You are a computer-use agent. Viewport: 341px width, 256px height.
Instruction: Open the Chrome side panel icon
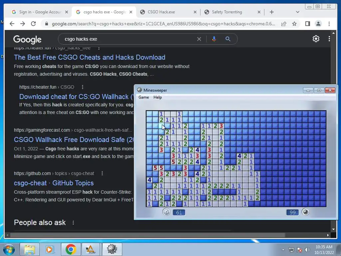point(307,24)
